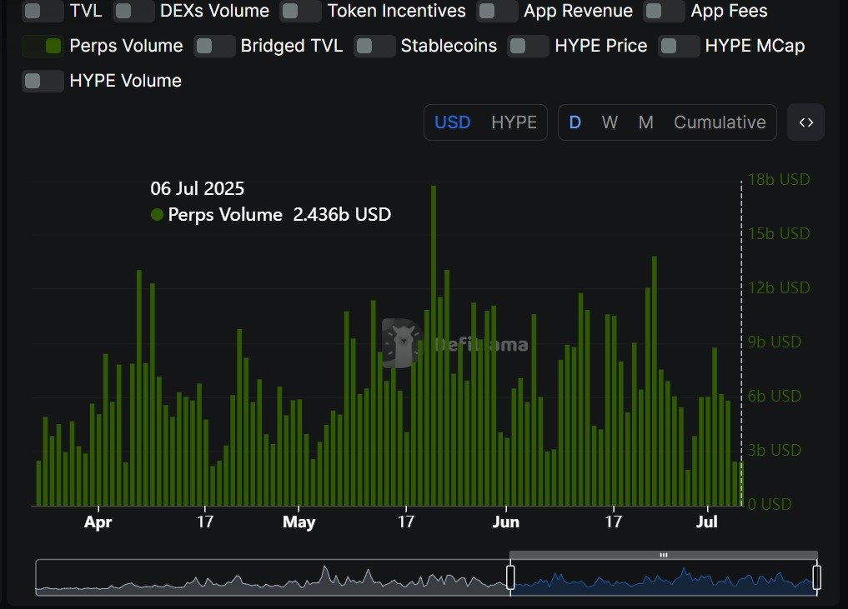Disable the Perps Volume toggle

tap(43, 46)
